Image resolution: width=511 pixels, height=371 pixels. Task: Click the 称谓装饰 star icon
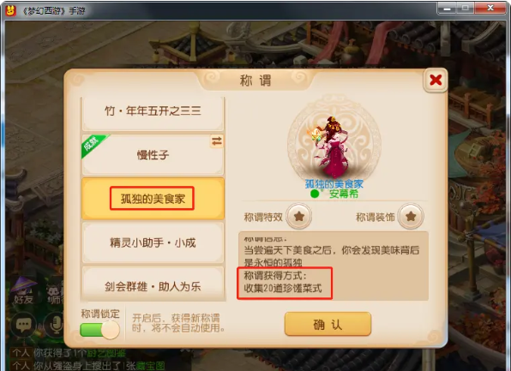(411, 216)
